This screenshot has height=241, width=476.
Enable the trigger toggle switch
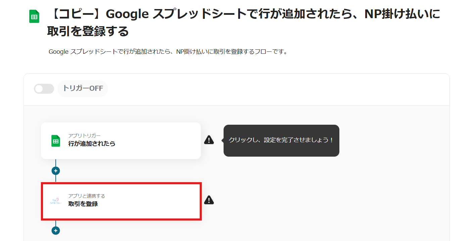pos(44,89)
